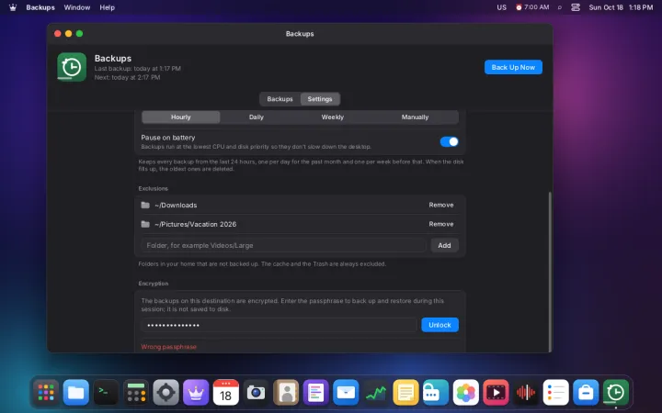Click the settings pane vertical scrollbar
Image resolution: width=662 pixels, height=413 pixels.
(550, 272)
